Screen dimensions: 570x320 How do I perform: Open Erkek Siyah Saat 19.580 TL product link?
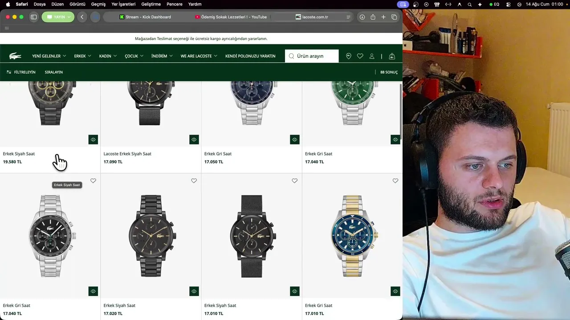(x=19, y=154)
